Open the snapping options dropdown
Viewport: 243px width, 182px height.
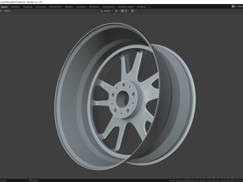[x=127, y=11]
